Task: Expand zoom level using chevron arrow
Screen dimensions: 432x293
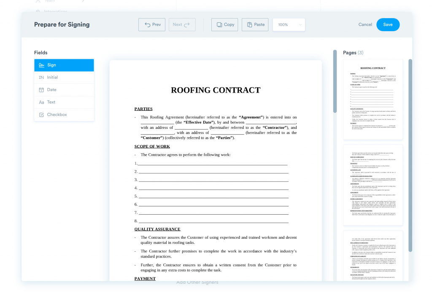Action: (x=300, y=24)
